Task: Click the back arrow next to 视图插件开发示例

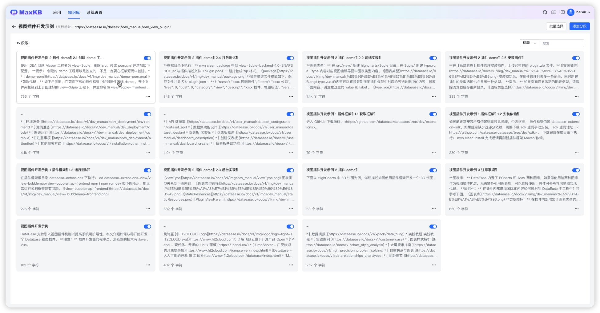Action: click(13, 27)
